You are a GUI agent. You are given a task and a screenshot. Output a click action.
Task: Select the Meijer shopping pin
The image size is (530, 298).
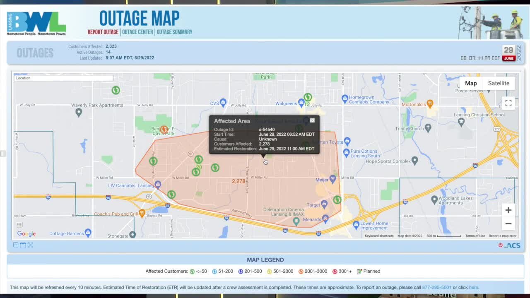tap(332, 179)
